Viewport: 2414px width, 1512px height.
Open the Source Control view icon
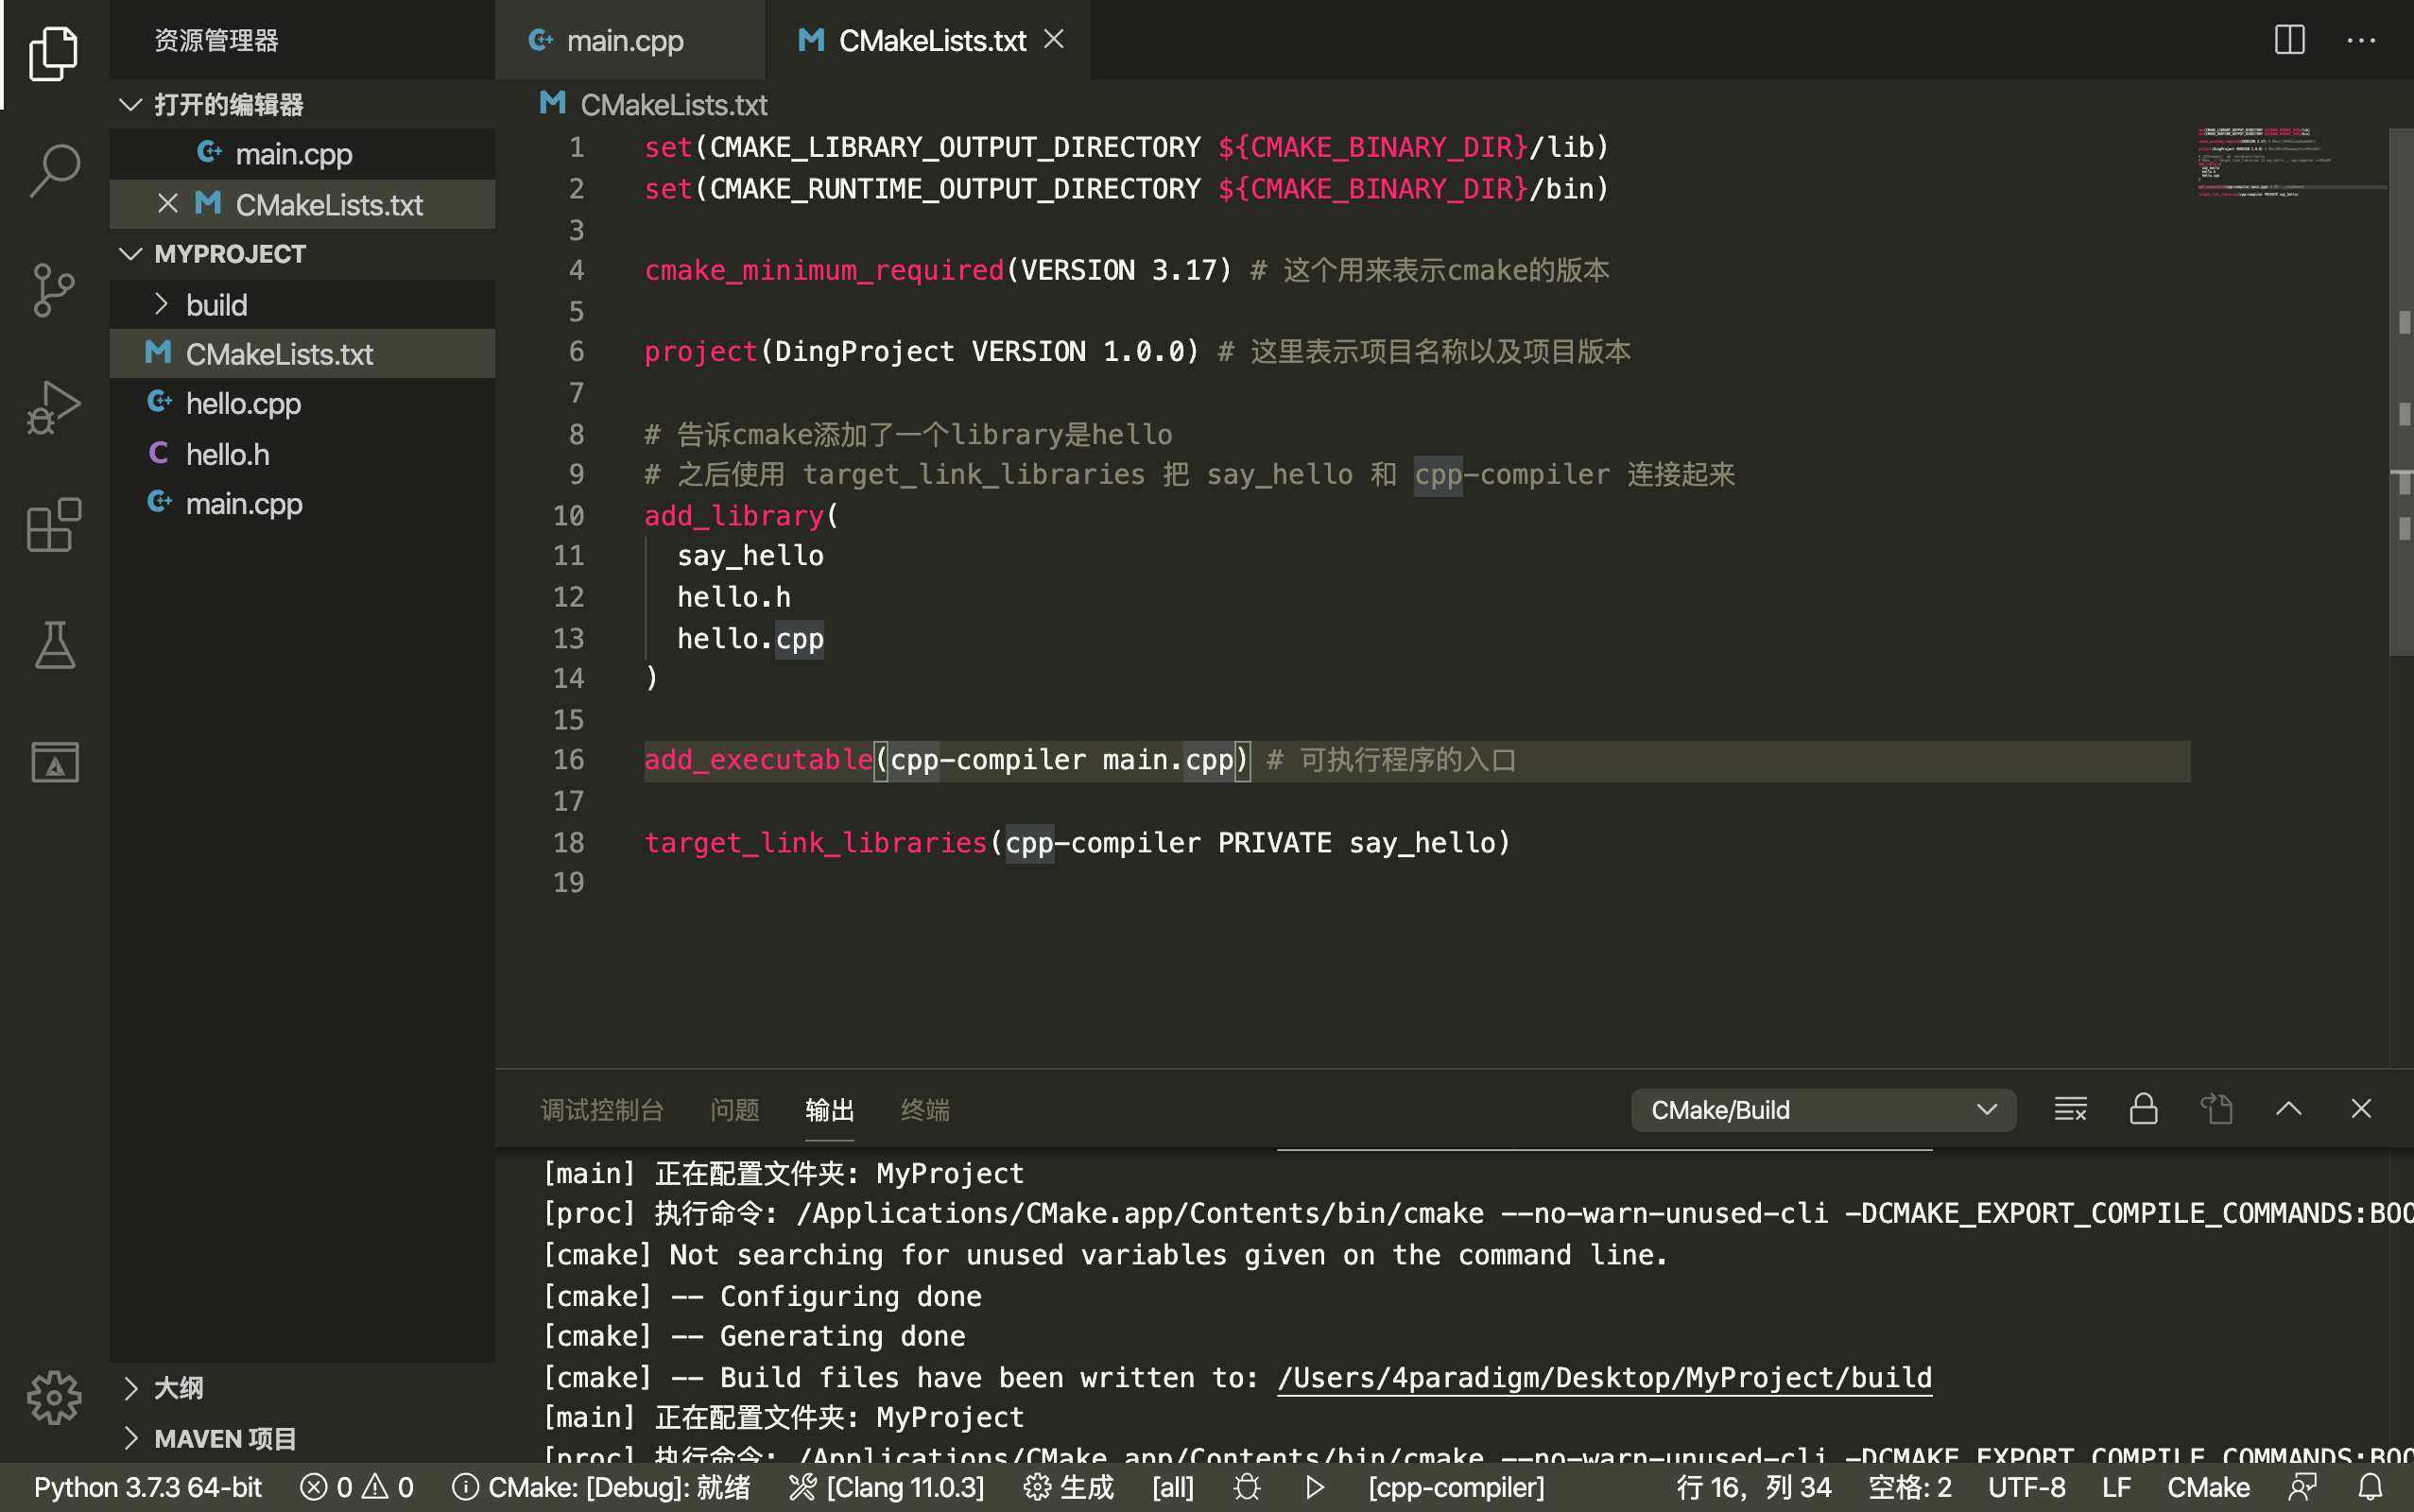coord(54,290)
